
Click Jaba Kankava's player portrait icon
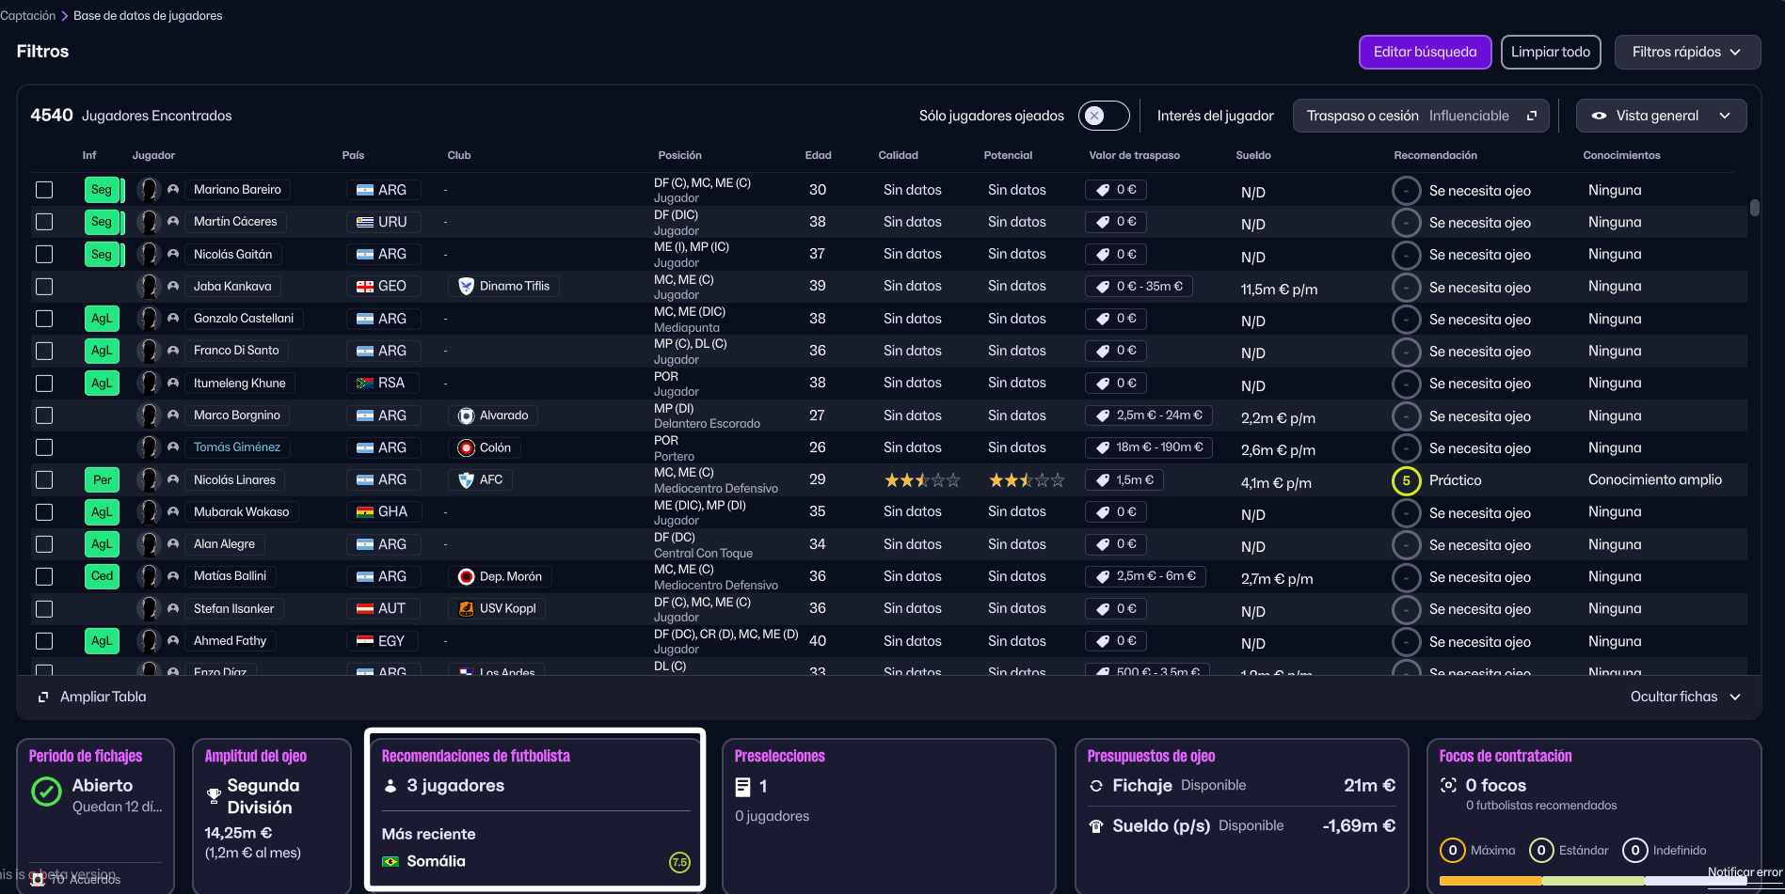coord(148,286)
